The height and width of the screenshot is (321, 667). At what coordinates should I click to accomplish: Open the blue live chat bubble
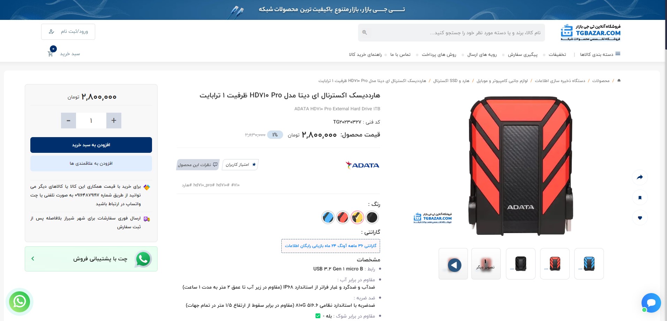point(651,303)
